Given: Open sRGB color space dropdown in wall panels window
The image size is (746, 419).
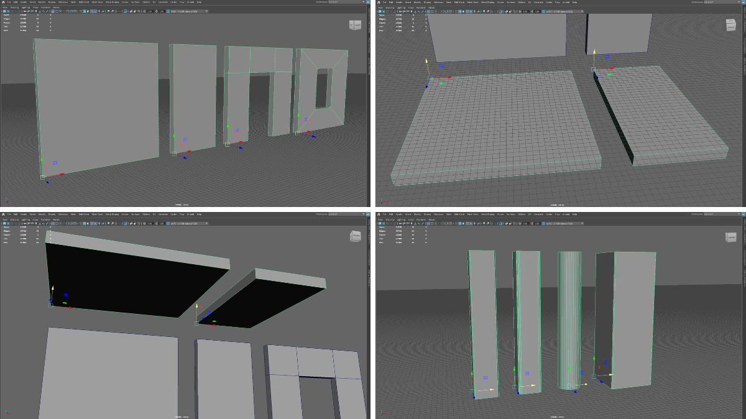Looking at the screenshot, I should [190, 11].
